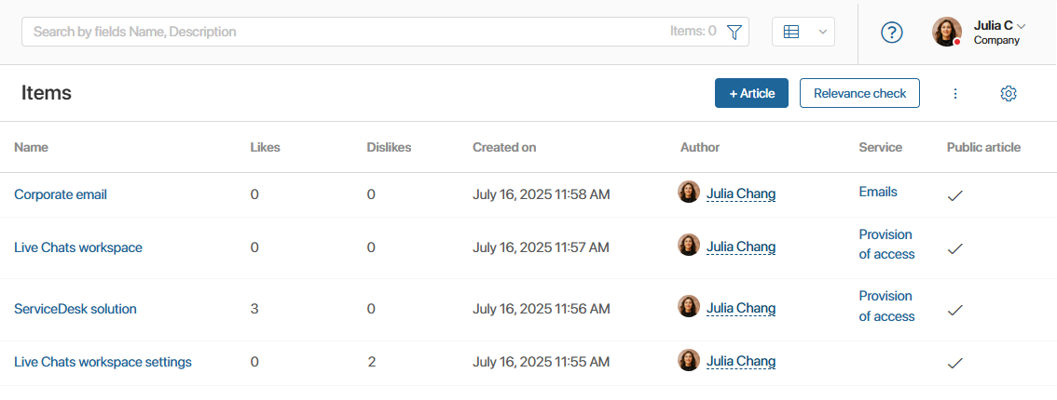Sort by the Author column header
The height and width of the screenshot is (400, 1057).
pyautogui.click(x=700, y=147)
